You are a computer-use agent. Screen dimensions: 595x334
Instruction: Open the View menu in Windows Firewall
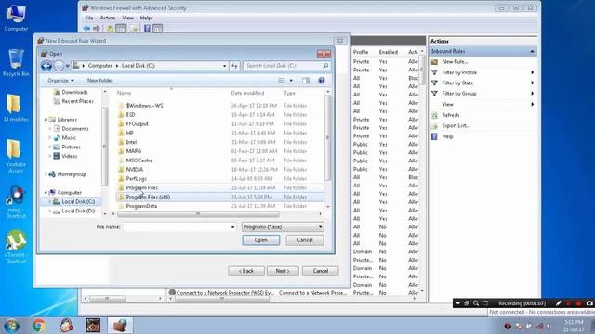coord(127,18)
